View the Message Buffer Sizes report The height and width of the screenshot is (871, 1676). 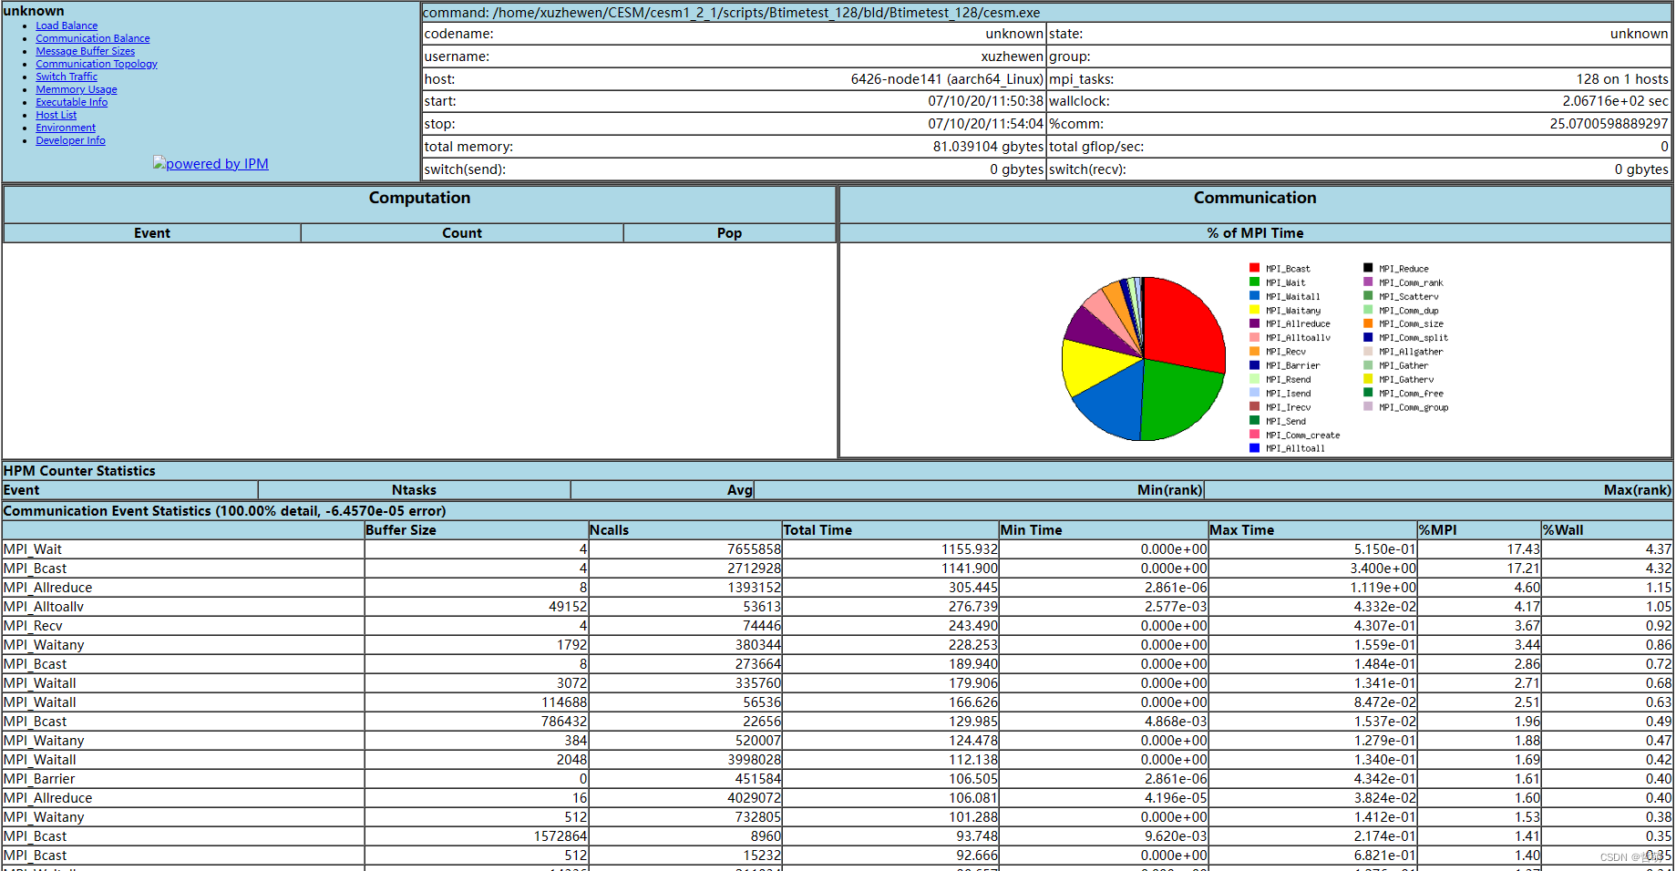(85, 51)
